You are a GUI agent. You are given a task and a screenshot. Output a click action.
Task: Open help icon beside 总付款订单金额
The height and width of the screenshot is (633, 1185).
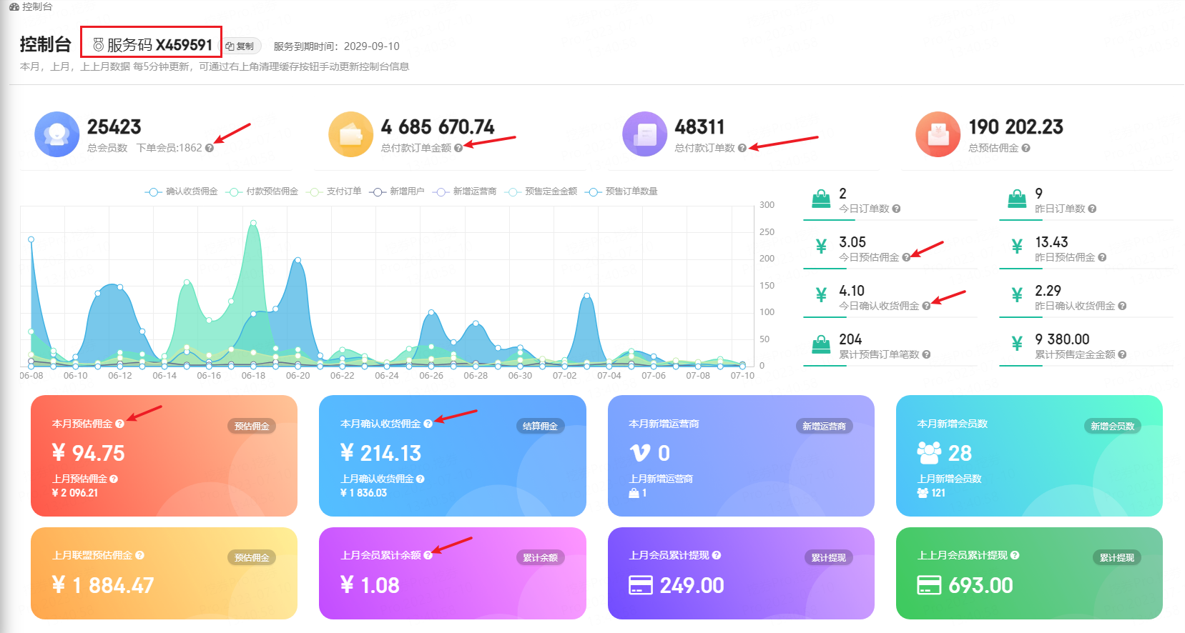[x=458, y=148]
